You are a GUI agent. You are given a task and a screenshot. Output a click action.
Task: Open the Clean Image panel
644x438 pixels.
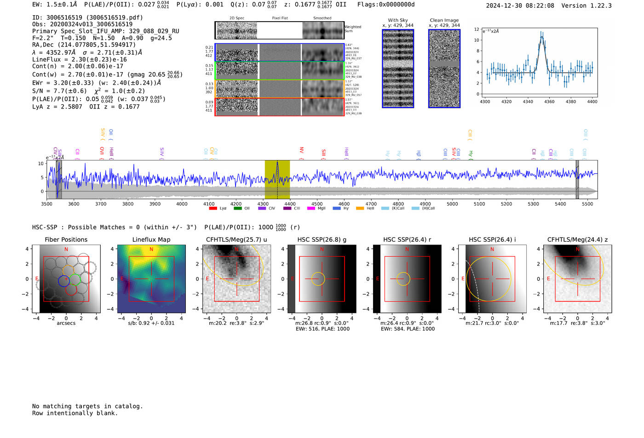pyautogui.click(x=444, y=68)
